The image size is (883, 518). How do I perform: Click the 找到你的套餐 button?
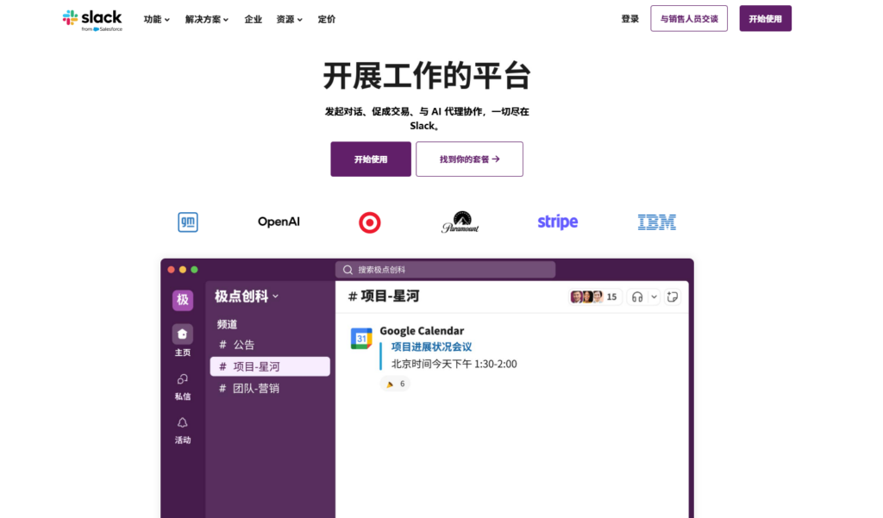click(469, 159)
